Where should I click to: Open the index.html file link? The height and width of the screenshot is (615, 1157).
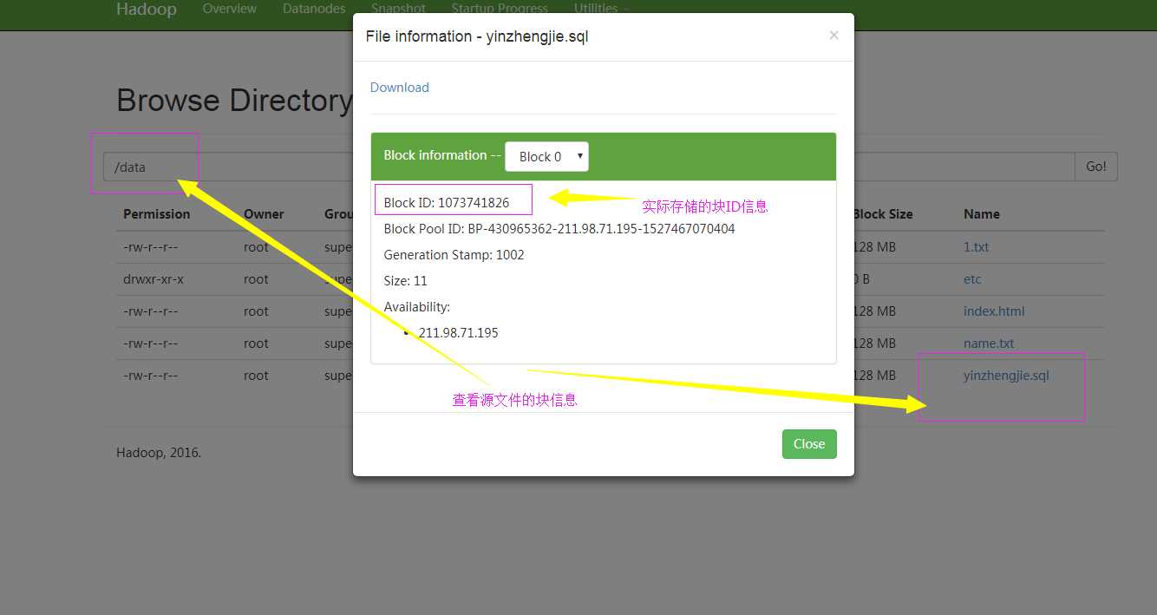[994, 311]
